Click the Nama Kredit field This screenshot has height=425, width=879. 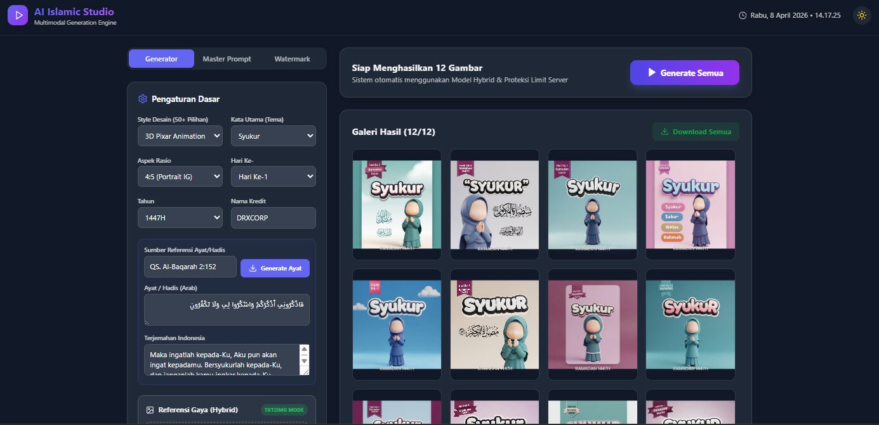tap(274, 218)
